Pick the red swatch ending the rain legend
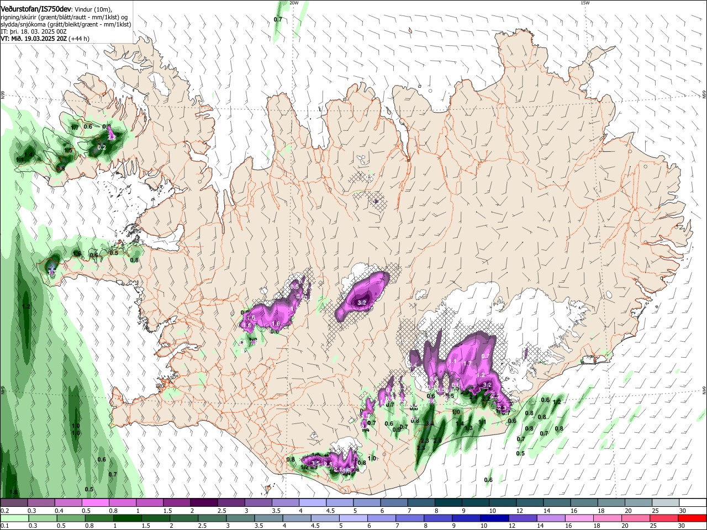Image resolution: width=707 pixels, height=530 pixels. [692, 518]
